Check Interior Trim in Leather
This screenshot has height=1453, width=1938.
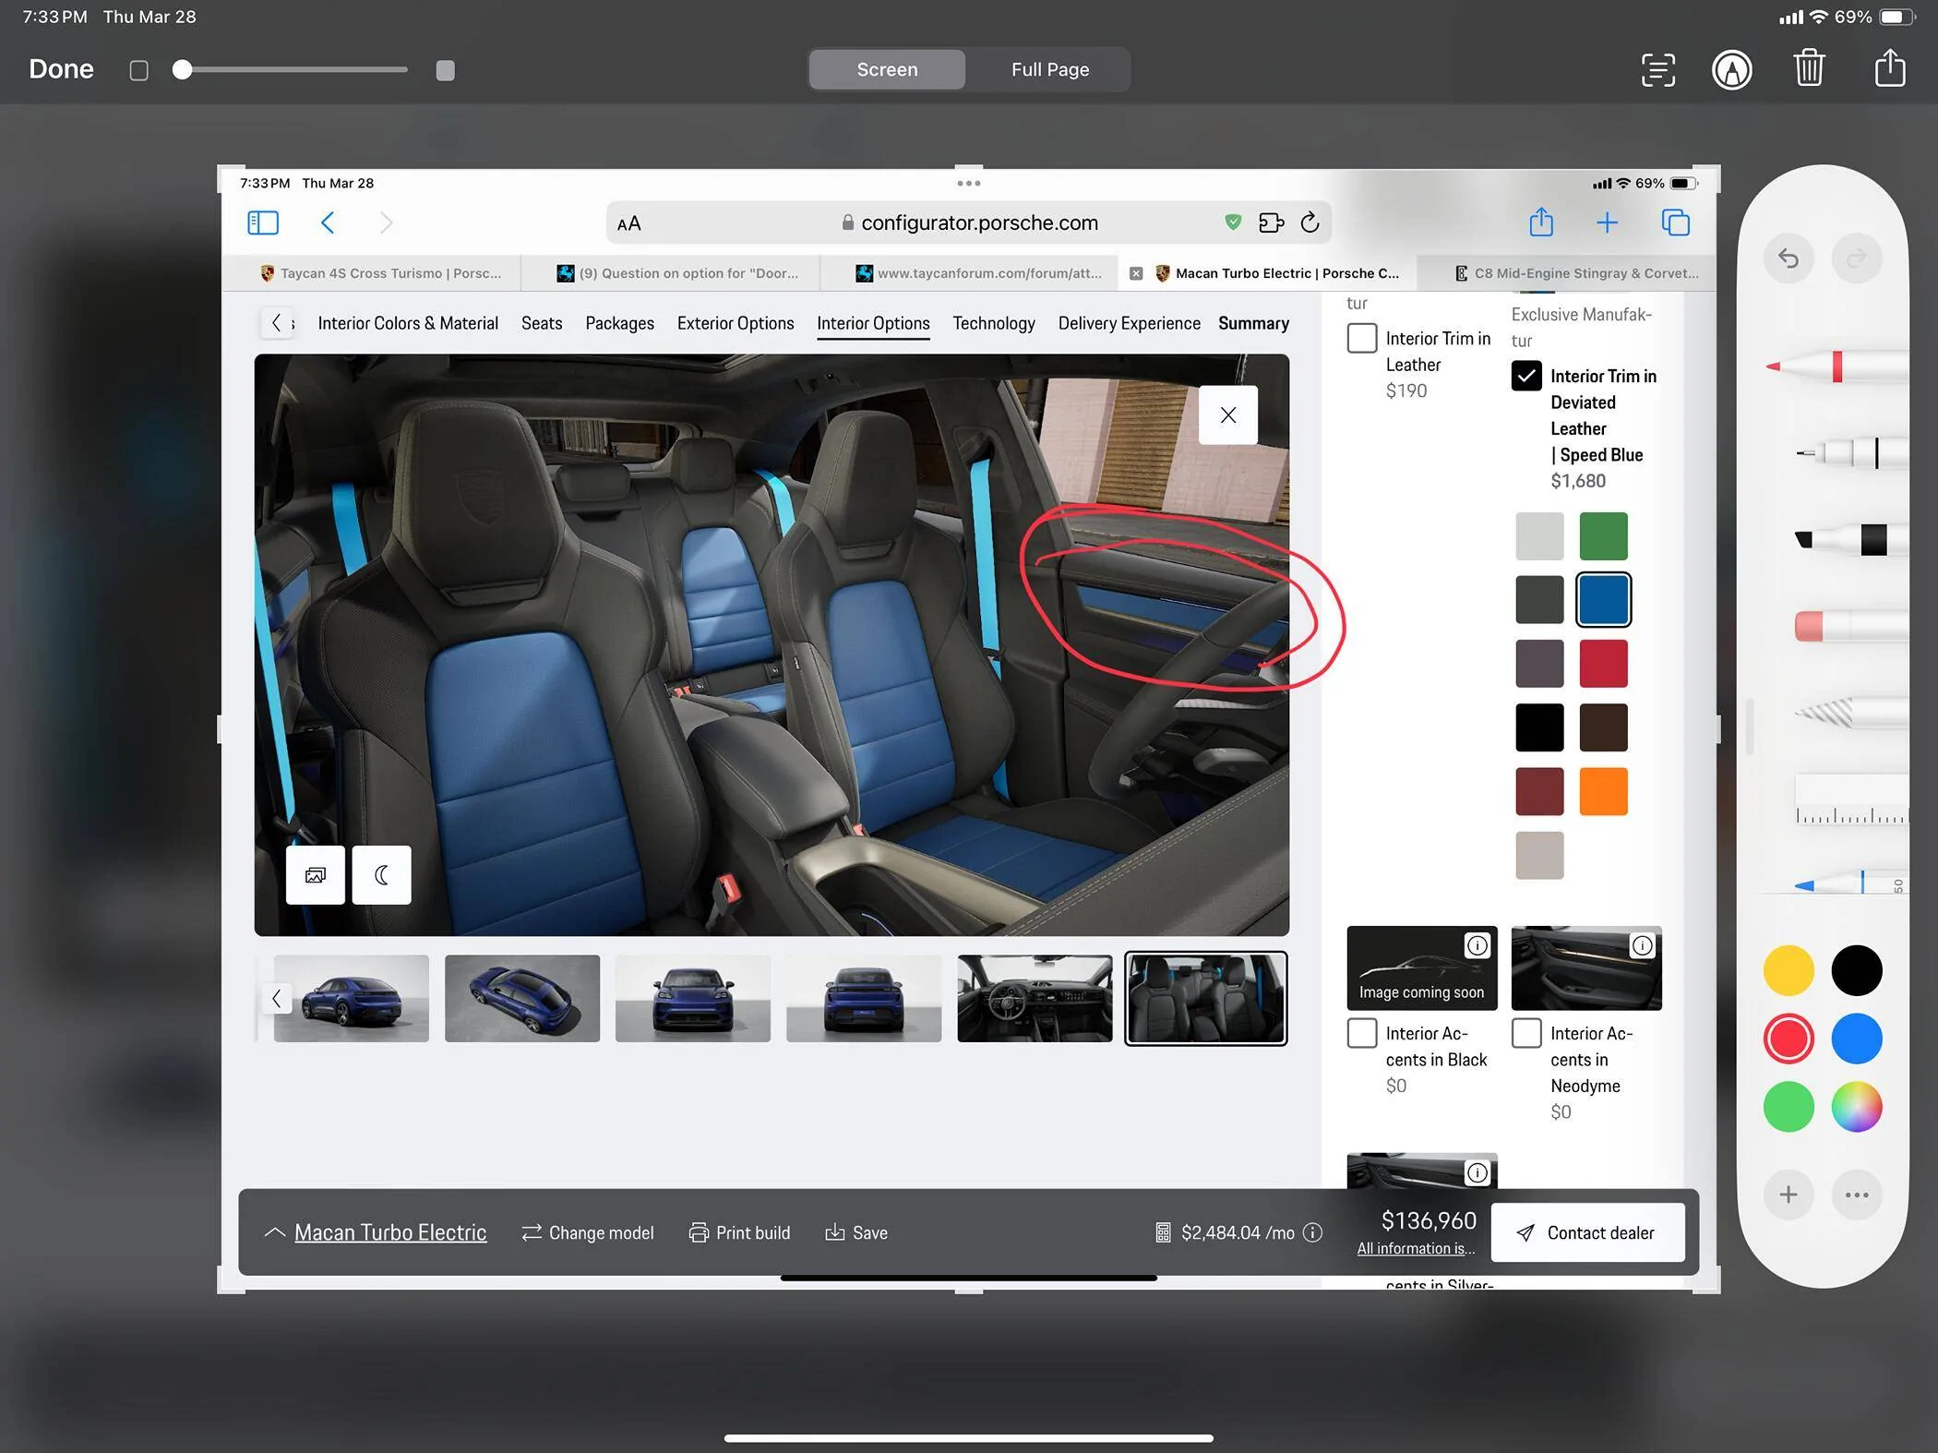pyautogui.click(x=1362, y=338)
